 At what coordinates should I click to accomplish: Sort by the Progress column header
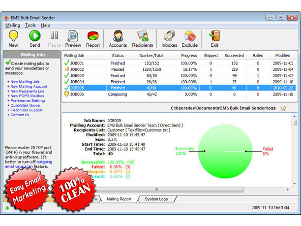coord(186,56)
